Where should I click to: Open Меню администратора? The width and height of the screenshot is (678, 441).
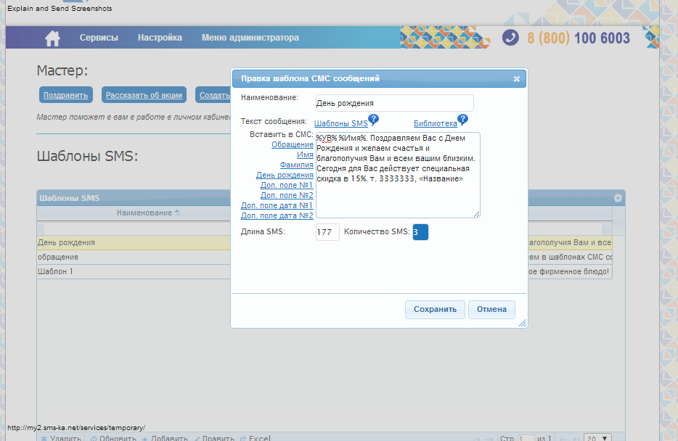tap(250, 38)
